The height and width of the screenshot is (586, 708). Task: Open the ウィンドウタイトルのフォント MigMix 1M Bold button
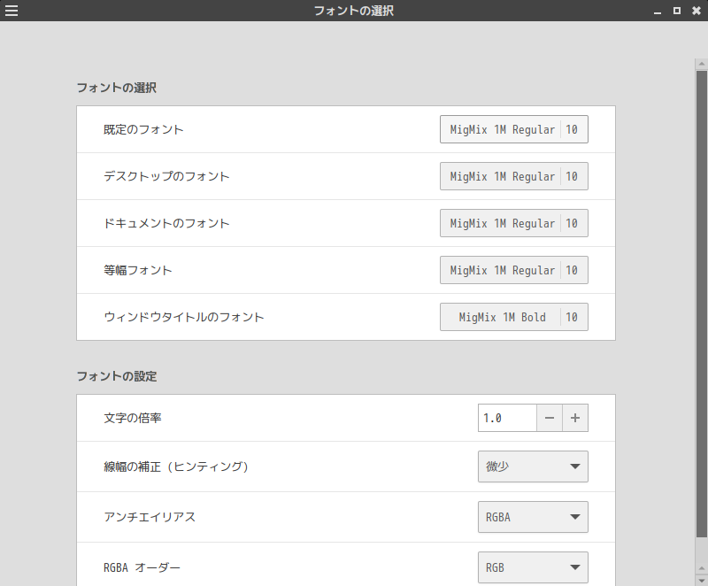pos(514,318)
